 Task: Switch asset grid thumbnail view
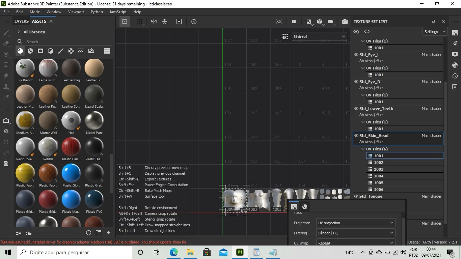pos(107,51)
